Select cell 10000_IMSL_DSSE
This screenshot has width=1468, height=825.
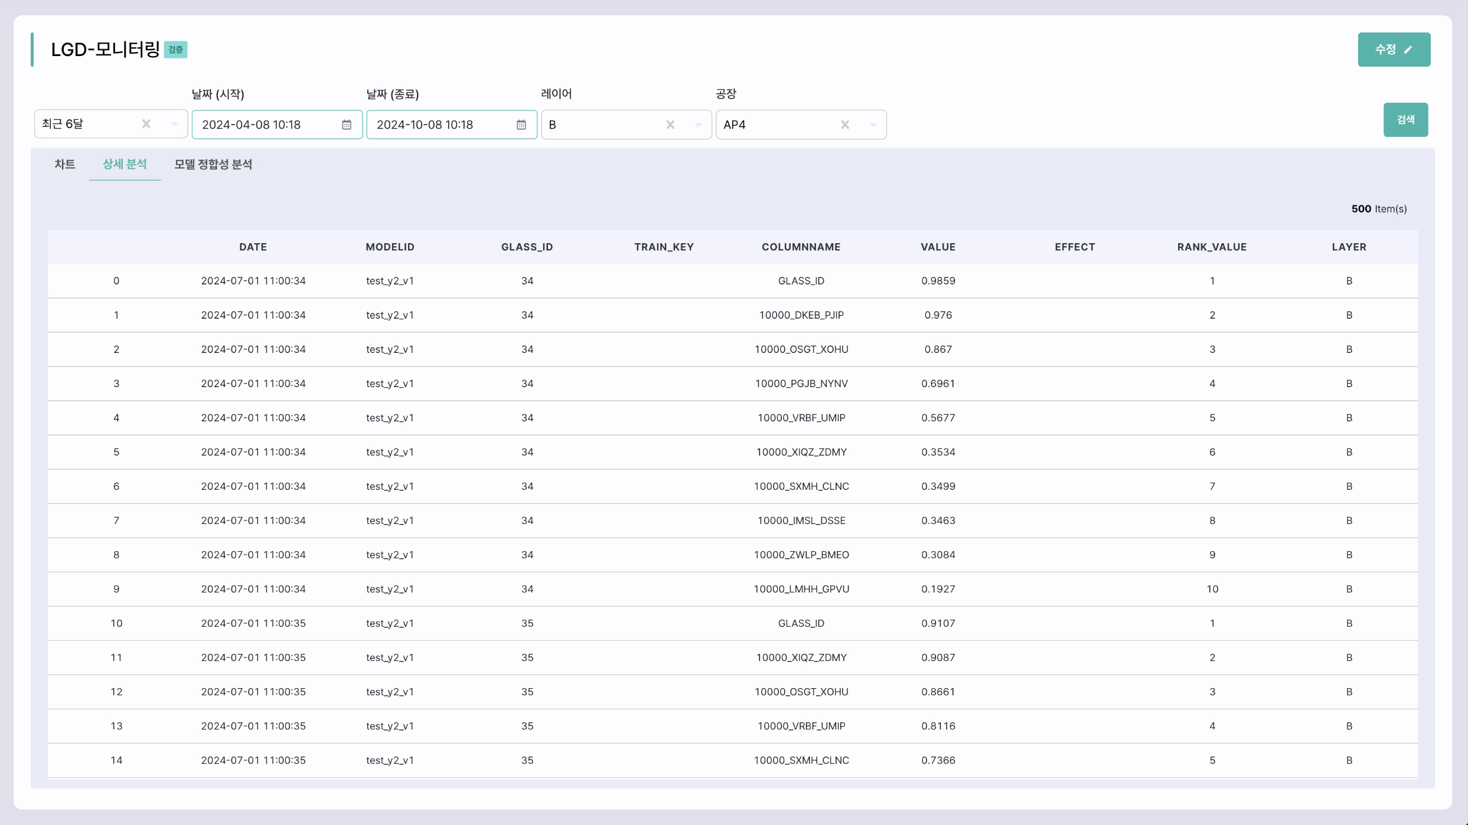point(801,520)
